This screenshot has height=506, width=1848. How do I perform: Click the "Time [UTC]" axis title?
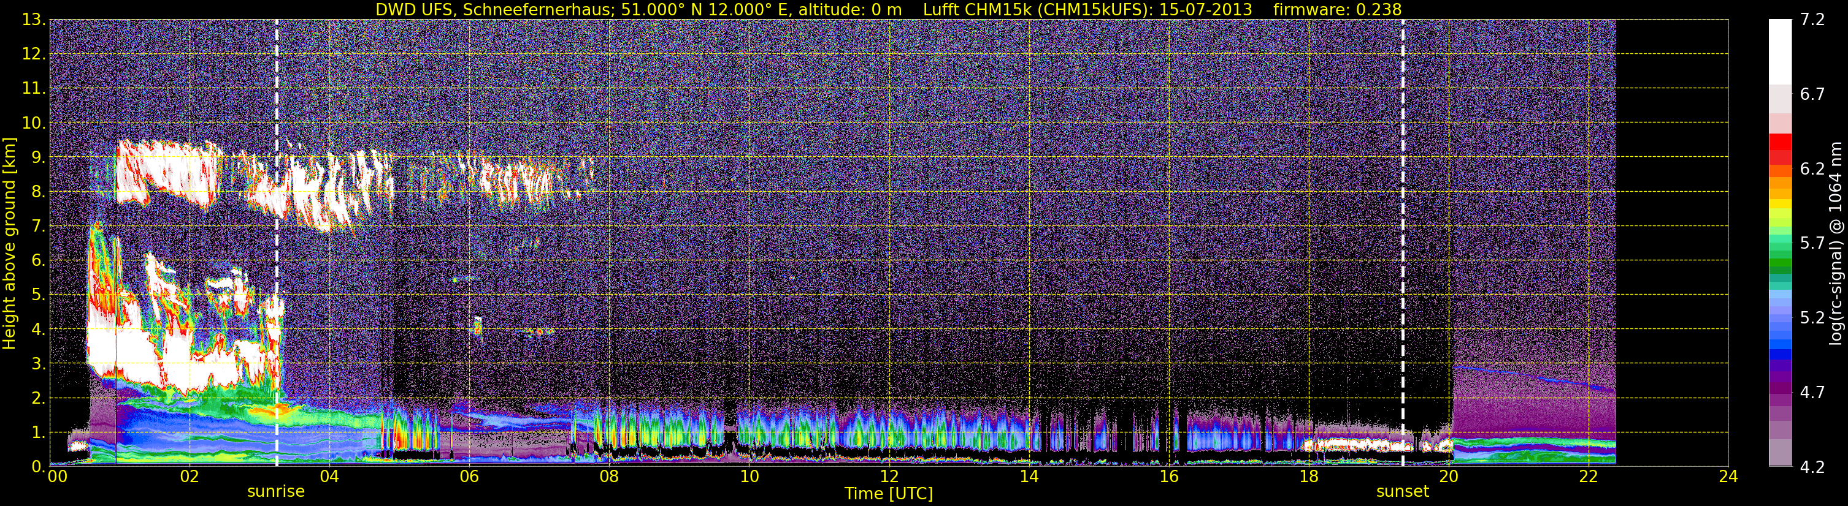click(x=889, y=494)
